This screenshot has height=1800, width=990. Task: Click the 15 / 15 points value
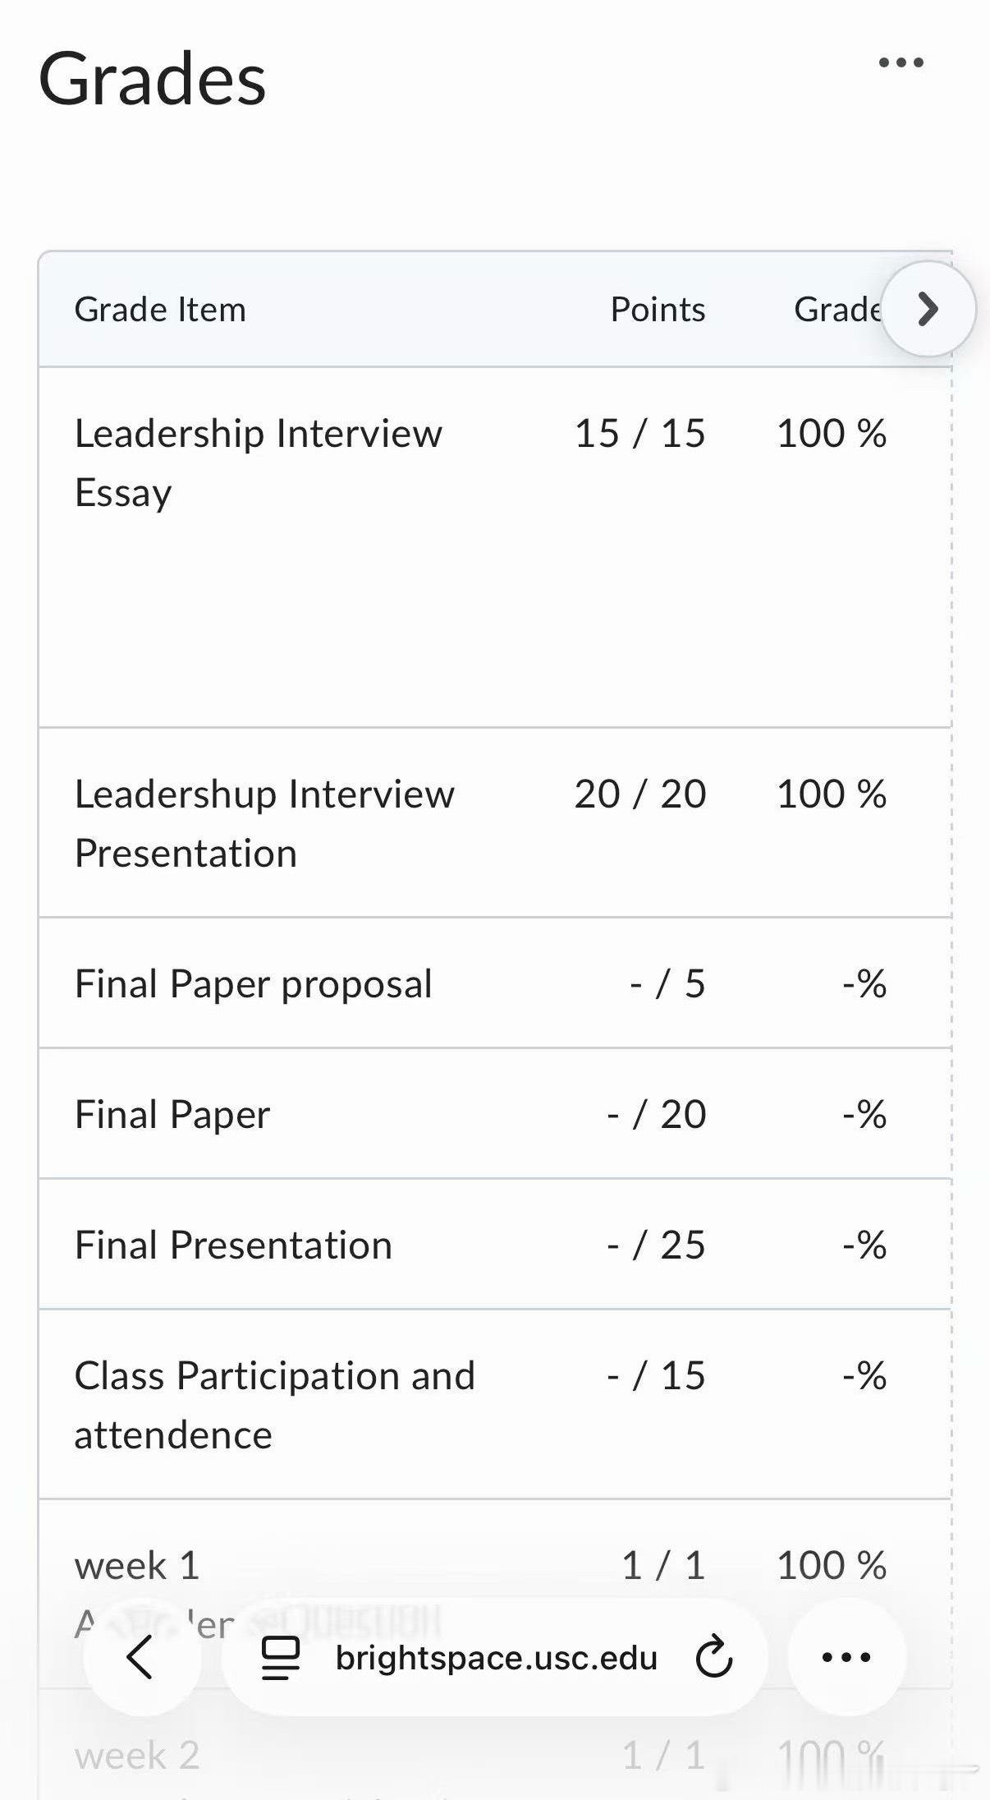tap(639, 434)
